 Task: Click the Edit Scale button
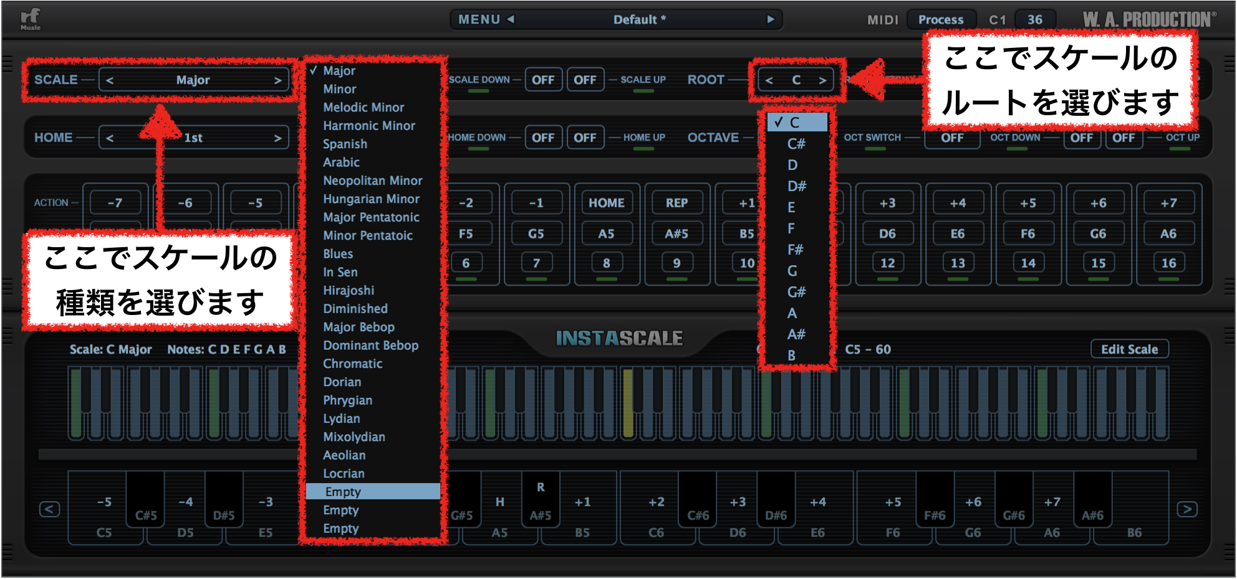tap(1129, 349)
